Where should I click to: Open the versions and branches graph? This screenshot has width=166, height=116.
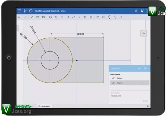tap(25, 11)
